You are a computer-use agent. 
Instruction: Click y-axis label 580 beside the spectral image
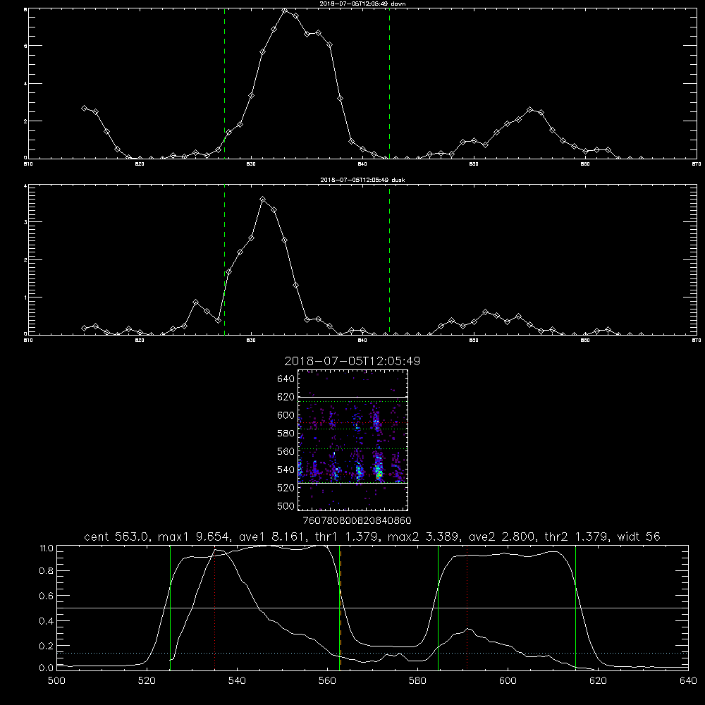click(286, 434)
